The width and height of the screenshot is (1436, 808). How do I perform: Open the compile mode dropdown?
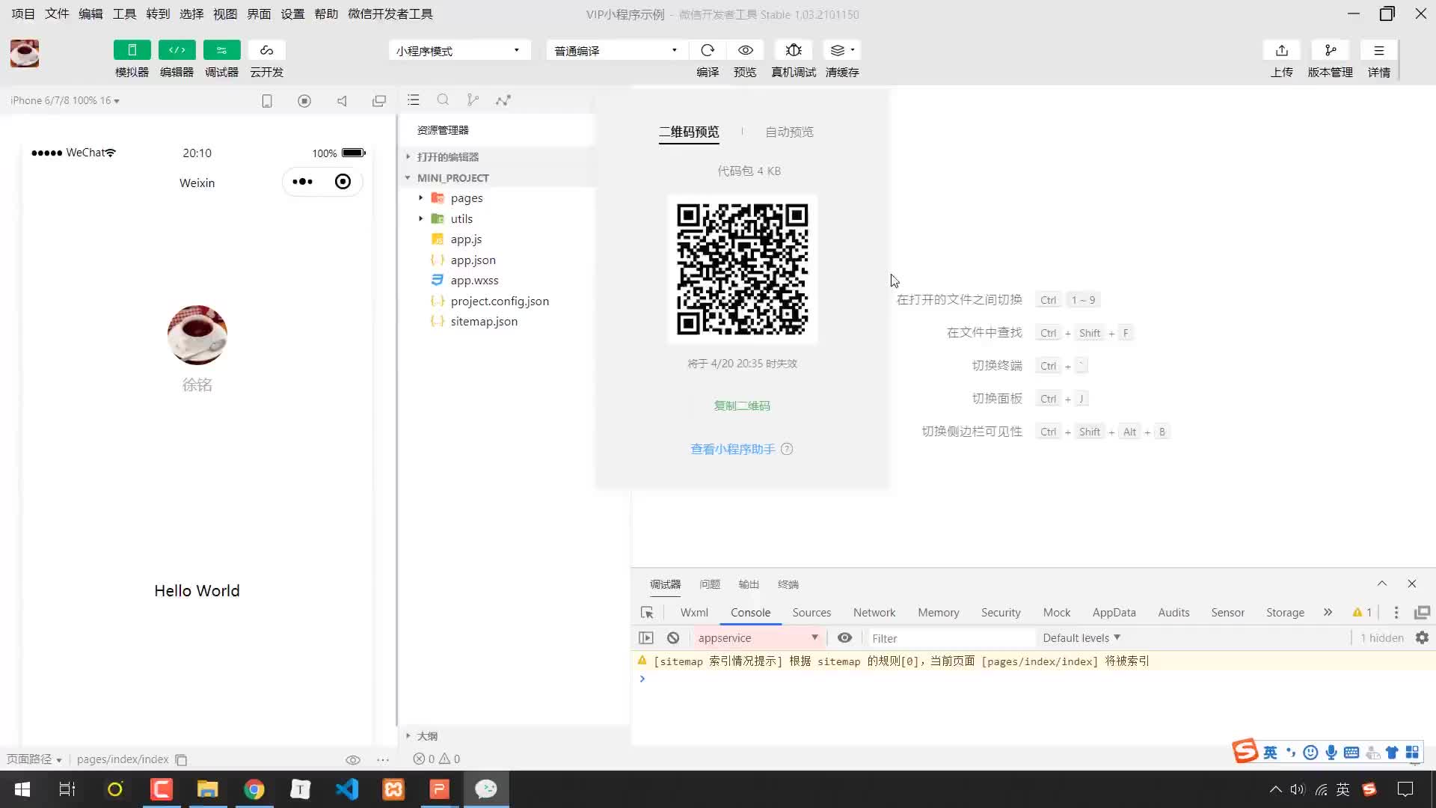pyautogui.click(x=616, y=50)
